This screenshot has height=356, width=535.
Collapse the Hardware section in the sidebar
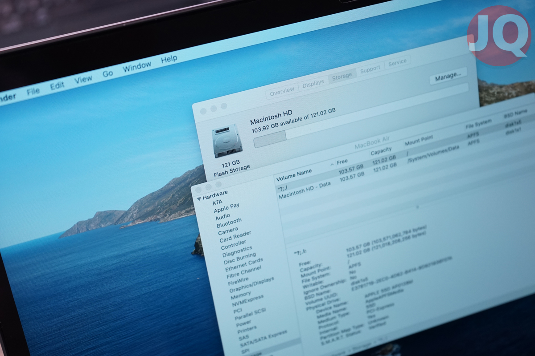[199, 198]
